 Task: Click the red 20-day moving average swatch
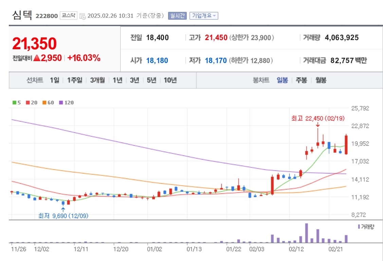pyautogui.click(x=28, y=102)
